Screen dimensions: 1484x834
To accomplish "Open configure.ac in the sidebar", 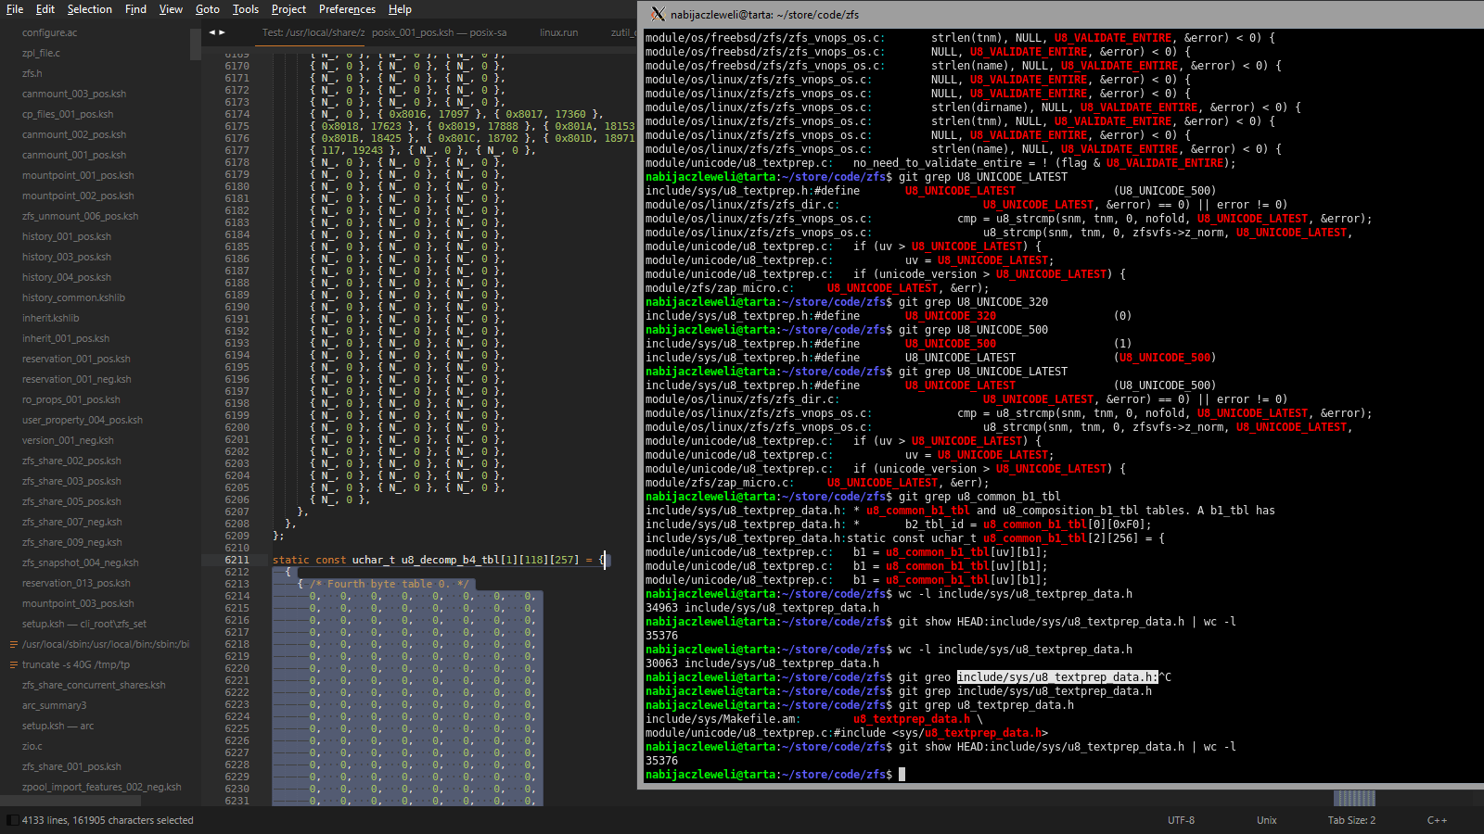I will click(x=50, y=32).
